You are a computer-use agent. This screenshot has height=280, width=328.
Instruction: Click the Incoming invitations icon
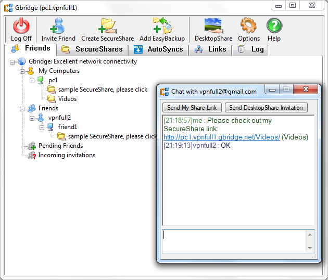pos(32,156)
